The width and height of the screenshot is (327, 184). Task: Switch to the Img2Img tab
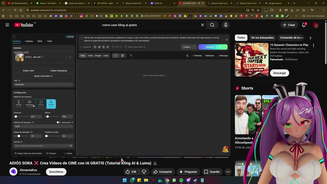[x=29, y=41]
